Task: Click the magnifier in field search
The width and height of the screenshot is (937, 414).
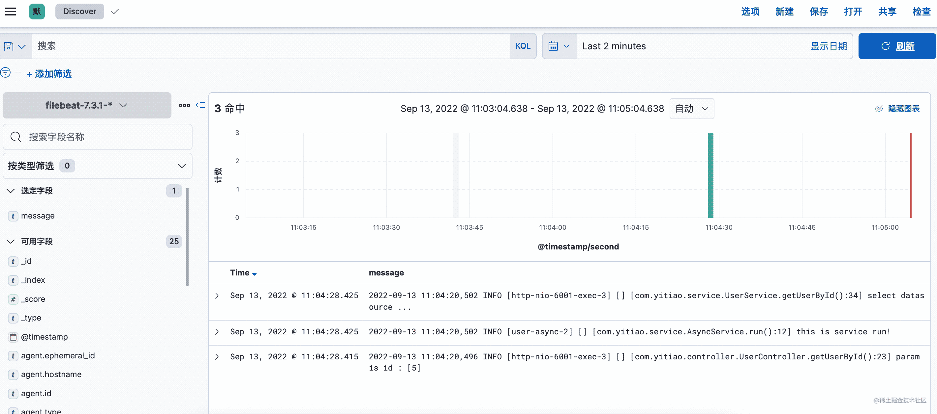Action: 15,137
